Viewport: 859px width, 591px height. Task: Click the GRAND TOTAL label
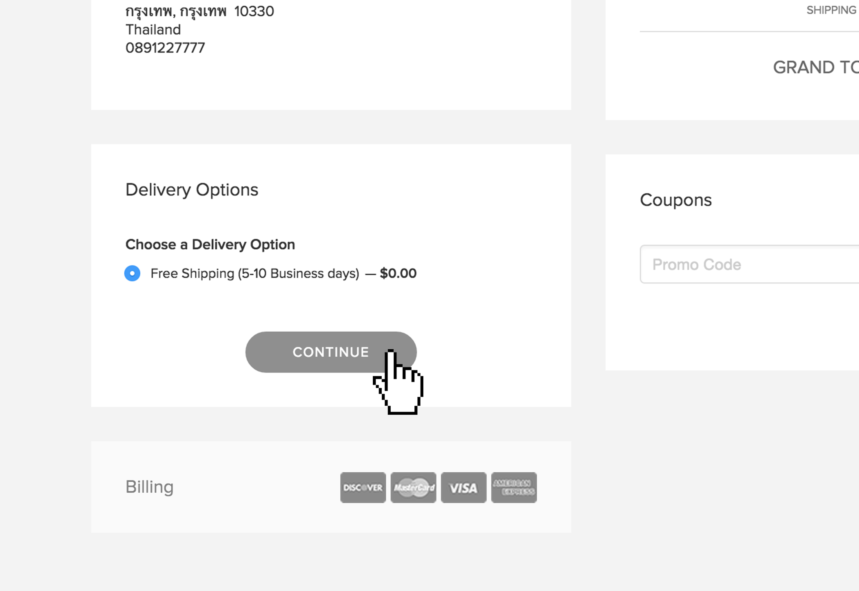pos(816,67)
